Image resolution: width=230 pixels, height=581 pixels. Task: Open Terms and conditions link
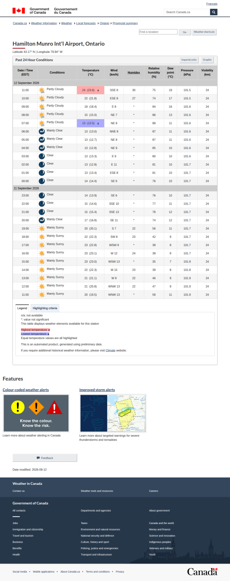coord(98,571)
